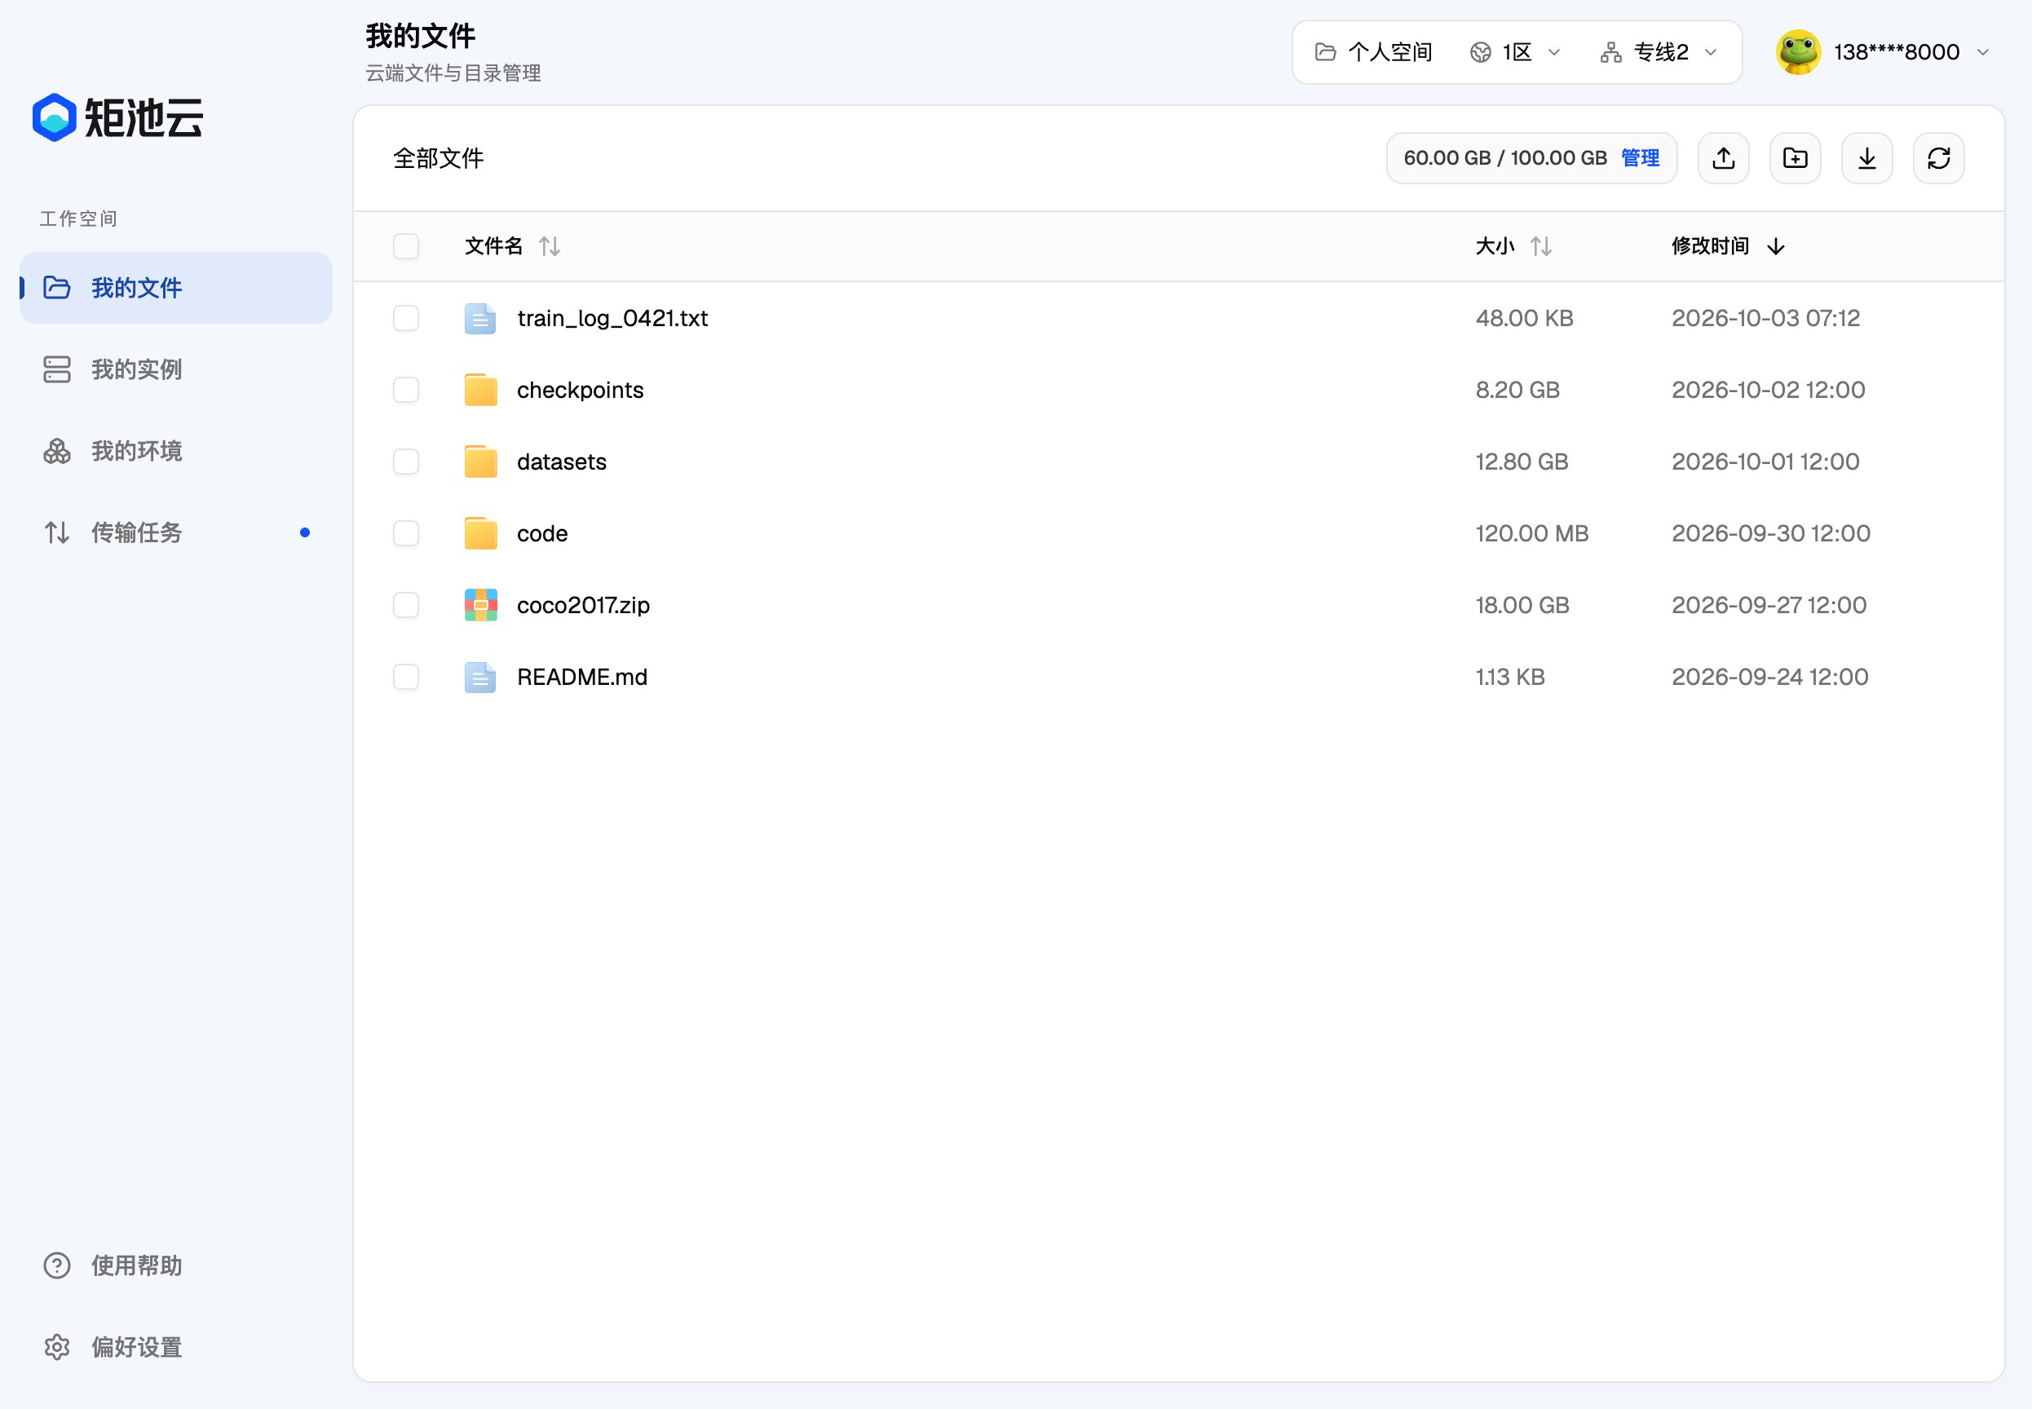The height and width of the screenshot is (1409, 2032).
Task: Click the README.md file name
Action: pyautogui.click(x=582, y=677)
